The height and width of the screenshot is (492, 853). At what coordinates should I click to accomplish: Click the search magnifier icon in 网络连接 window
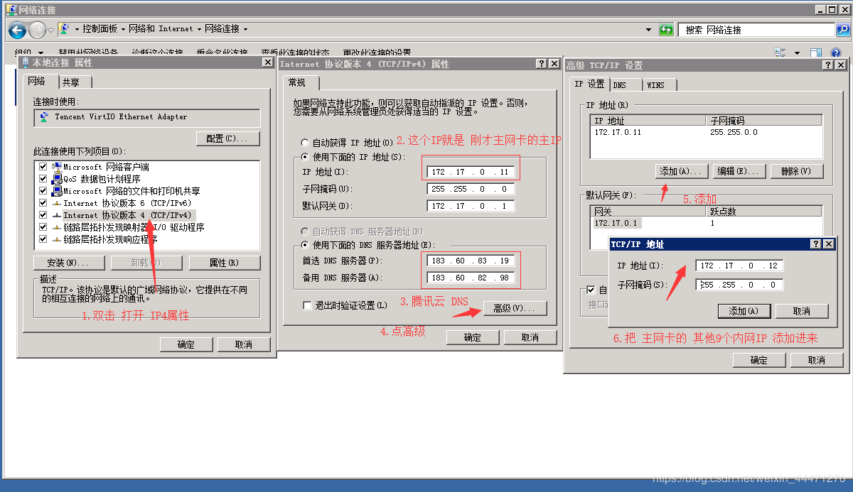point(842,30)
